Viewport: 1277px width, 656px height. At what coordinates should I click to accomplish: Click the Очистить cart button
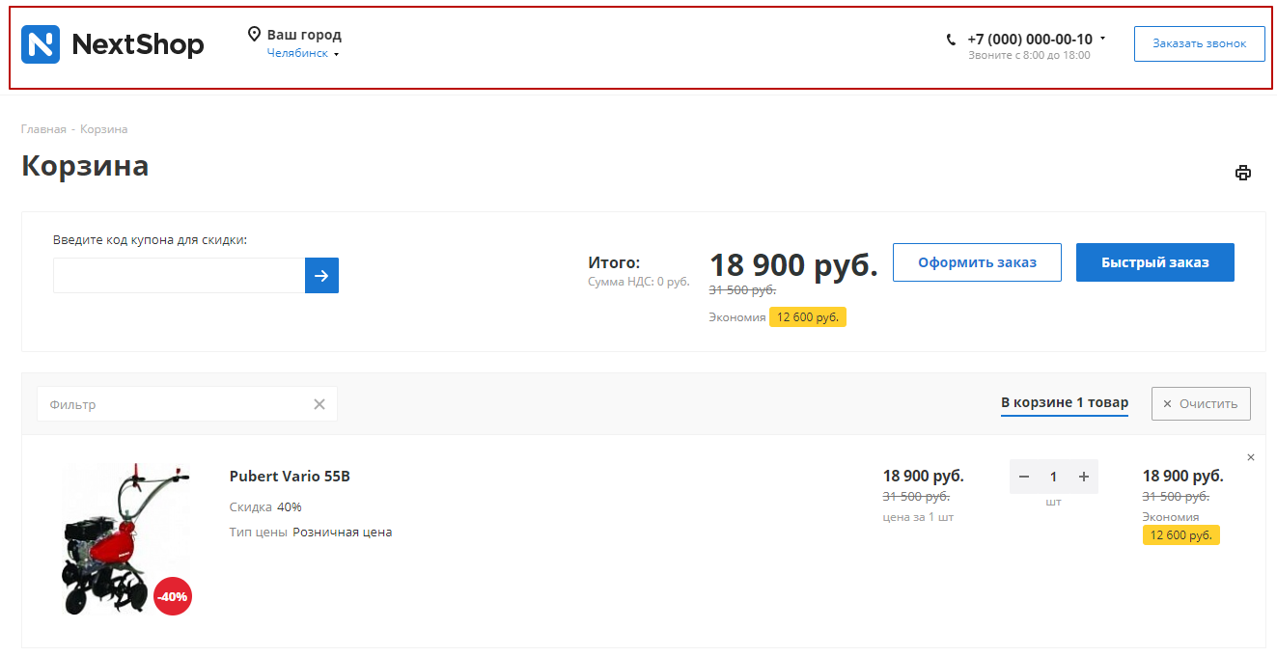(x=1201, y=404)
